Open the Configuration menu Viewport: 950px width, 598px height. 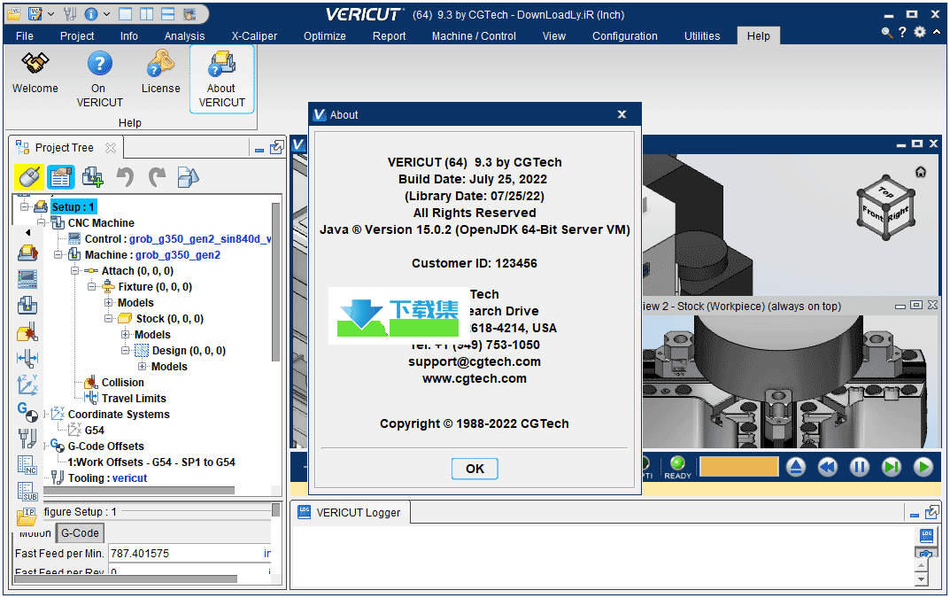(x=625, y=35)
